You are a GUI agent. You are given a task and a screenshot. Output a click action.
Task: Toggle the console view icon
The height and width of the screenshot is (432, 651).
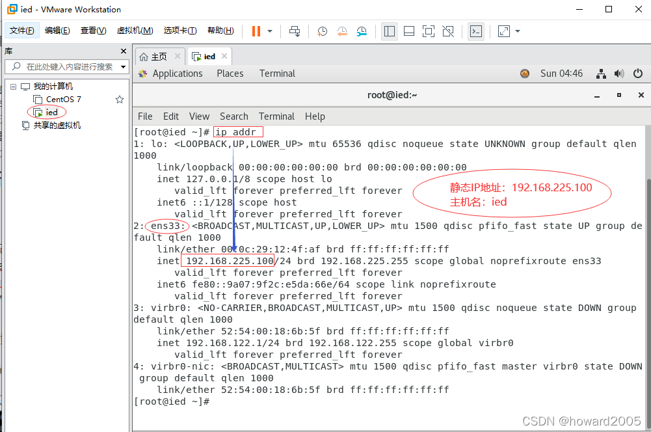tap(476, 31)
